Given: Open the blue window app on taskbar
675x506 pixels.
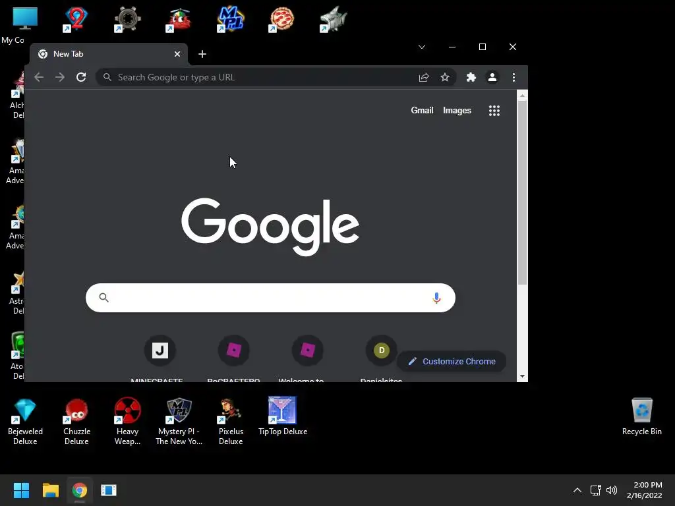Looking at the screenshot, I should (x=109, y=490).
